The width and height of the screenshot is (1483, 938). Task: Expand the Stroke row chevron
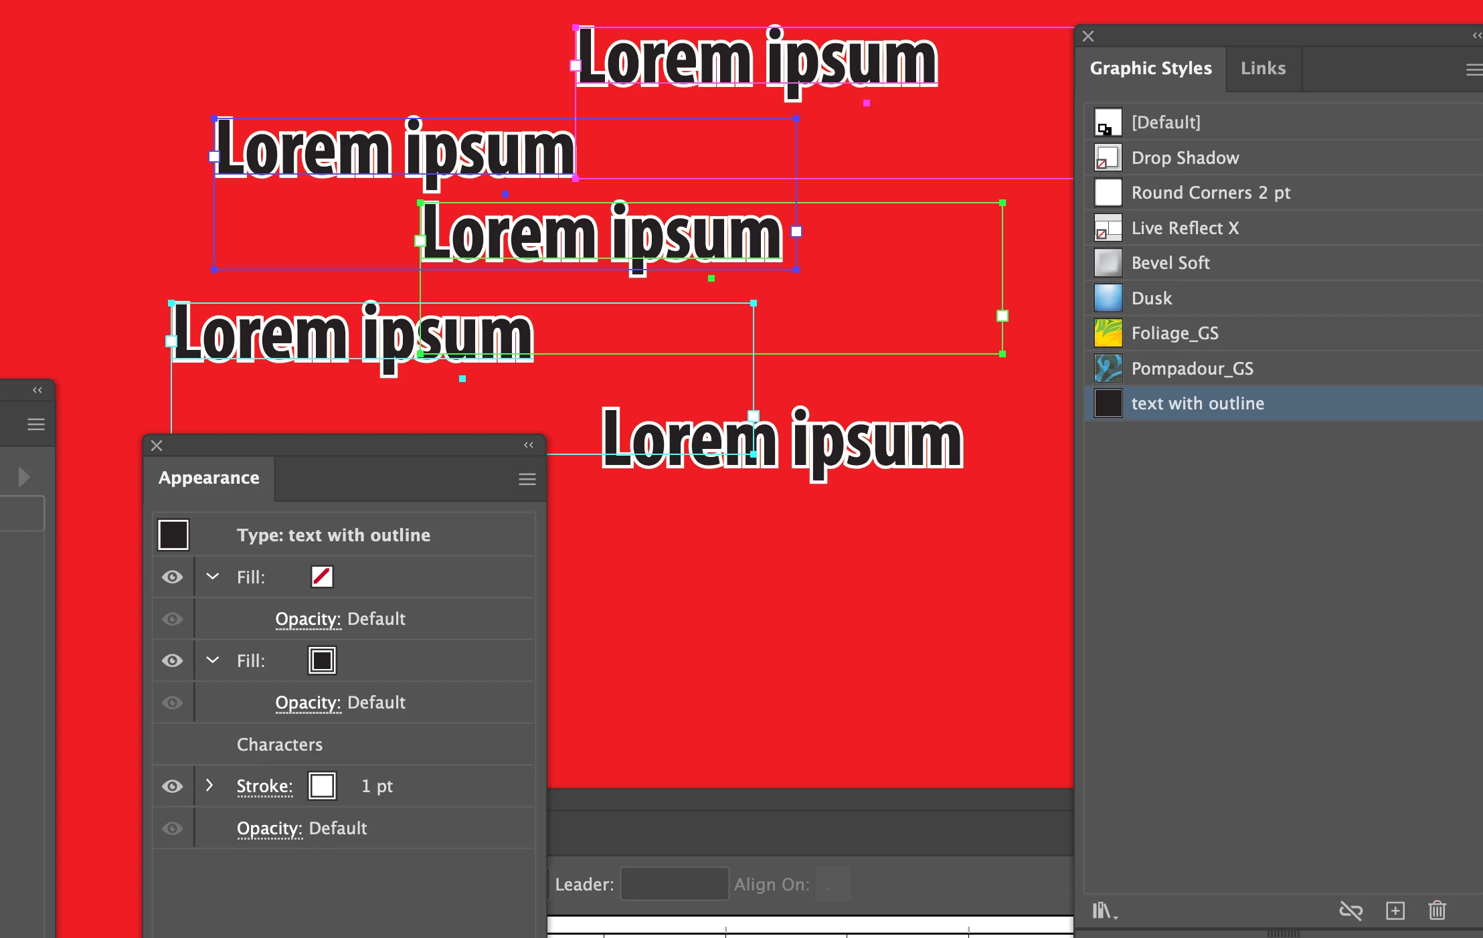click(x=210, y=785)
